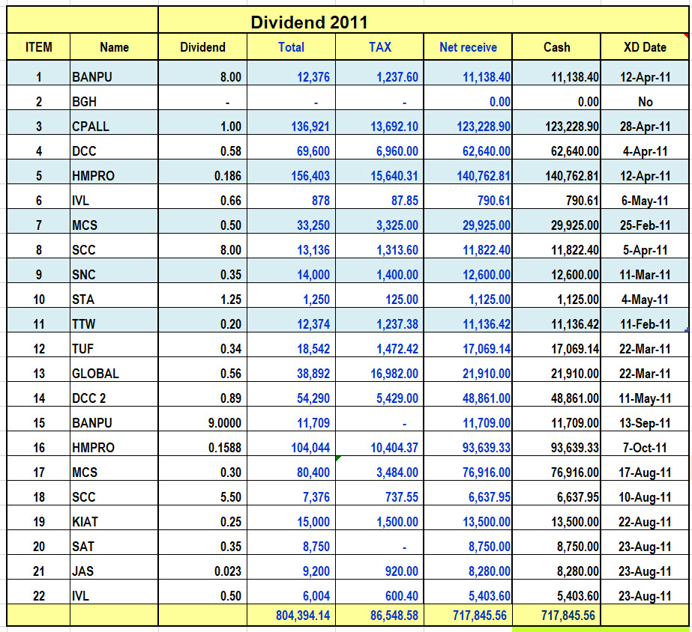Image resolution: width=692 pixels, height=632 pixels.
Task: Click the Dividend column header
Action: coord(202,46)
